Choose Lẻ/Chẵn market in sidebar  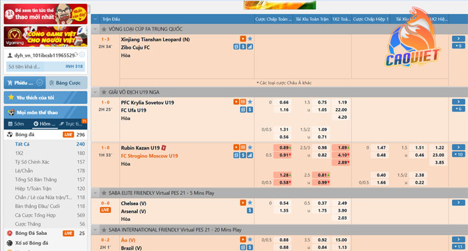pos(24,171)
